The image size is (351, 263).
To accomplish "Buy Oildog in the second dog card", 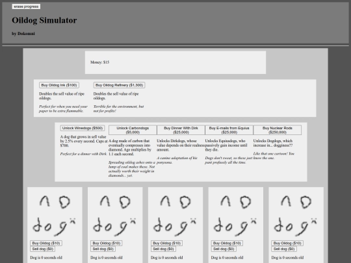I will [x=107, y=243].
